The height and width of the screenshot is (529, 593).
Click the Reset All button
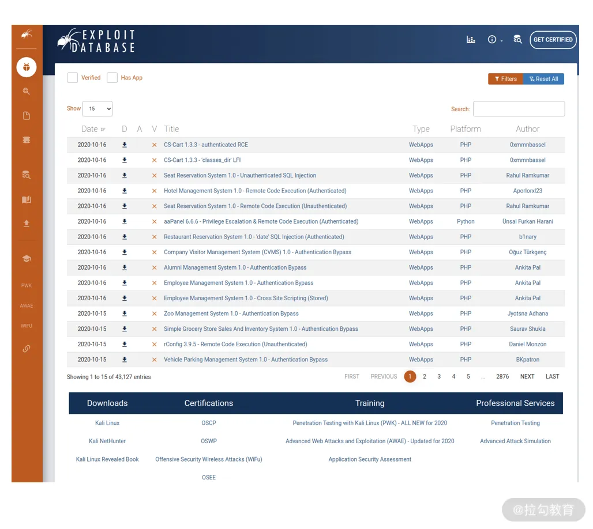543,79
